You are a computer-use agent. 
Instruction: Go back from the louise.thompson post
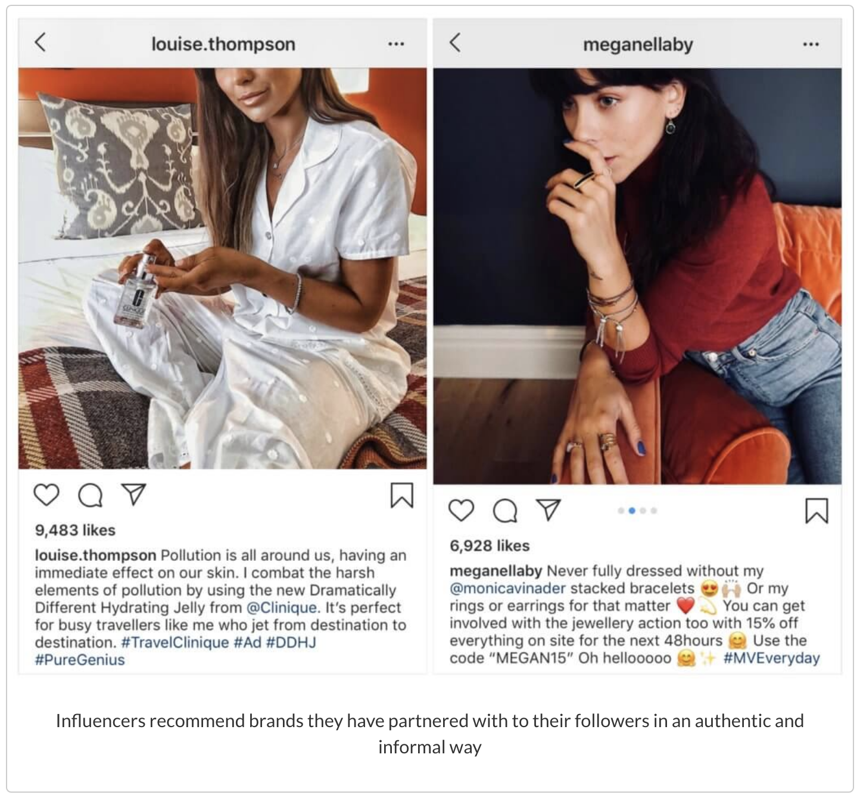40,42
